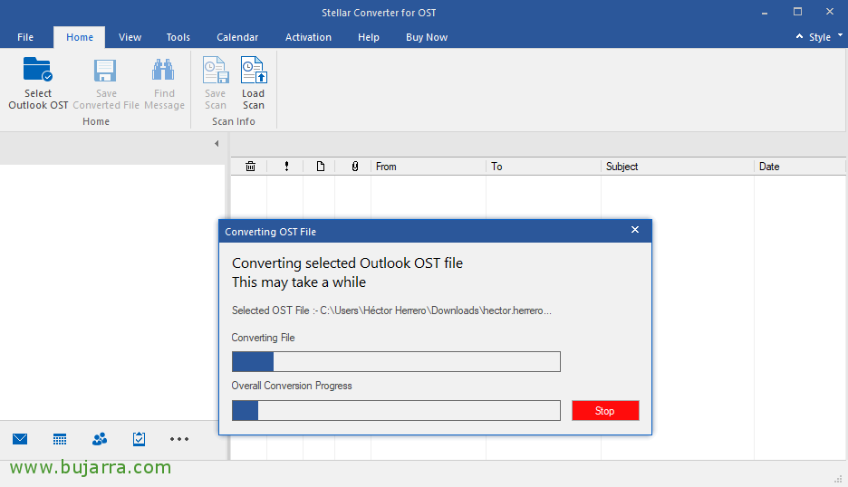848x487 pixels.
Task: Switch to the Mail view icon
Action: coord(20,439)
